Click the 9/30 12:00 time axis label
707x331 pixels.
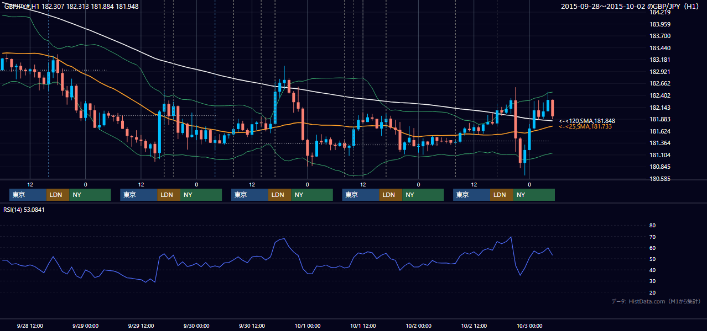(x=252, y=325)
